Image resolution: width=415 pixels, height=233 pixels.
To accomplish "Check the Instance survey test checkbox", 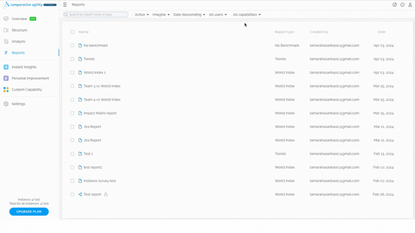I will 72,181.
